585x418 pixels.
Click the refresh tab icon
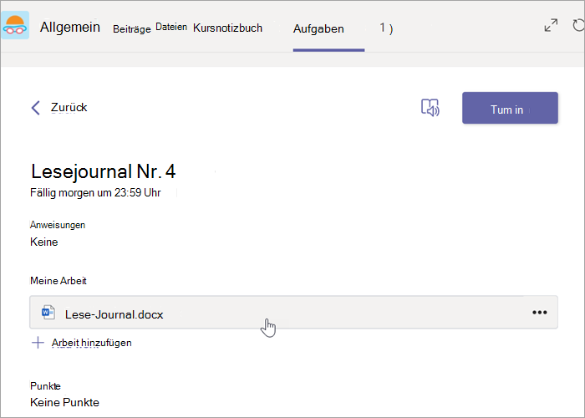click(x=578, y=25)
